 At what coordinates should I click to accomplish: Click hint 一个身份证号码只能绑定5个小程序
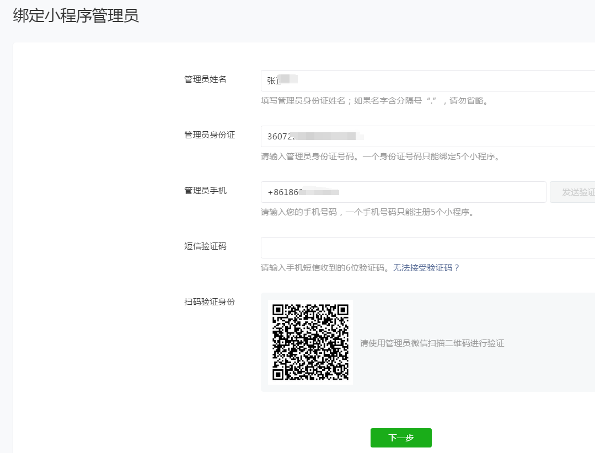[431, 156]
